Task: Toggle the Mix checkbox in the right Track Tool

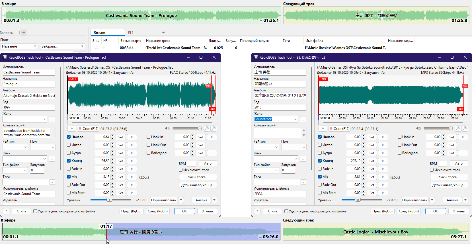Action: pyautogui.click(x=320, y=177)
